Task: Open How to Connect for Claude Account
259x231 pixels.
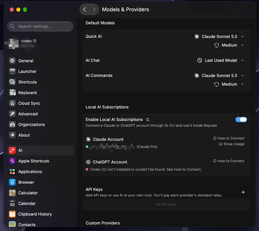Action: point(229,138)
